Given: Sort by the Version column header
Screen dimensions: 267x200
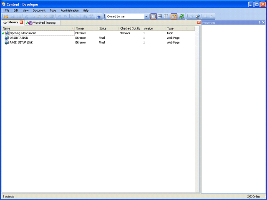Looking at the screenshot, I should [154, 28].
